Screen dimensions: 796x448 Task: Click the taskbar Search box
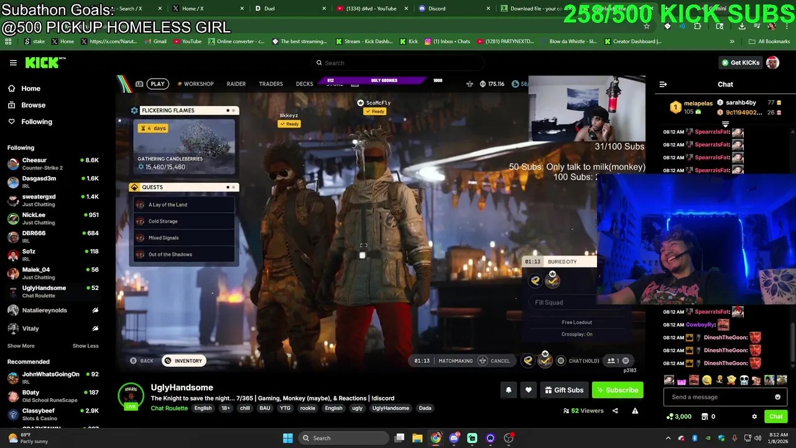[343, 438]
